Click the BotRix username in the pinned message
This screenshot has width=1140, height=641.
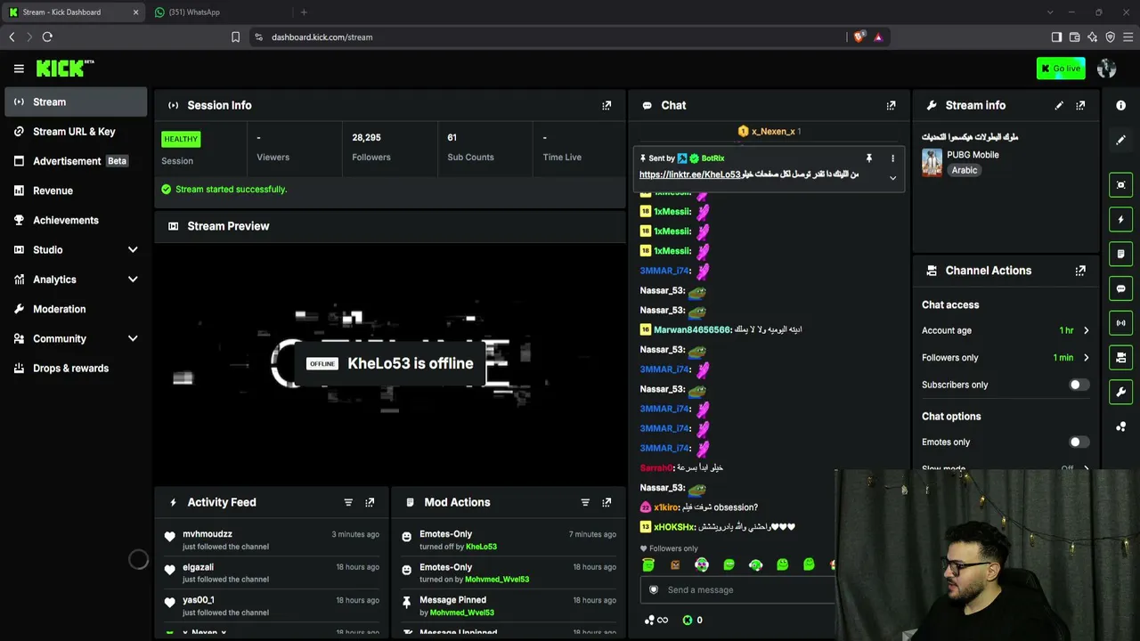(712, 158)
